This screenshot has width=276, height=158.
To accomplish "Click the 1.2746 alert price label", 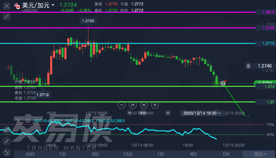I will (x=264, y=66).
